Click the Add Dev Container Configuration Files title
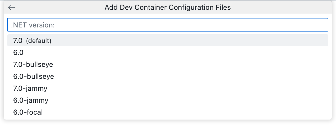The width and height of the screenshot is (336, 125). [x=167, y=7]
